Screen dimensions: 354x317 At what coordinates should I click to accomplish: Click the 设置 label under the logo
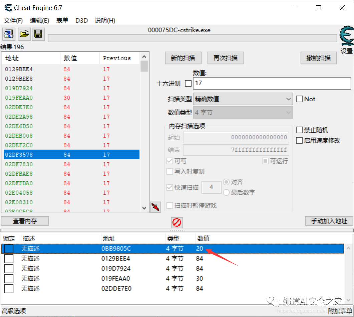pos(347,51)
